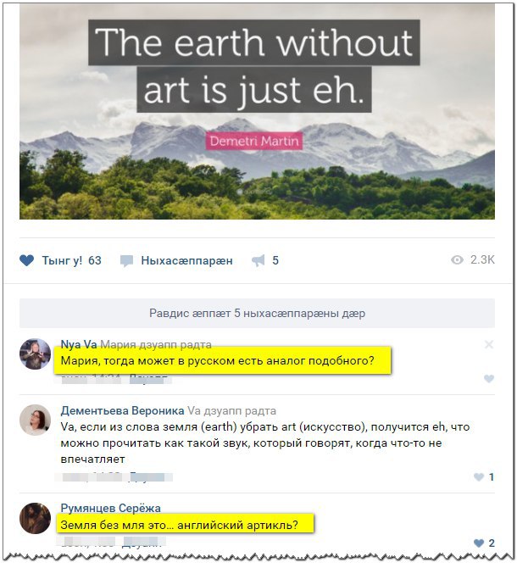Screen dimensions: 517x568
Task: Open the Дементьева Вероника name link
Action: tap(122, 410)
